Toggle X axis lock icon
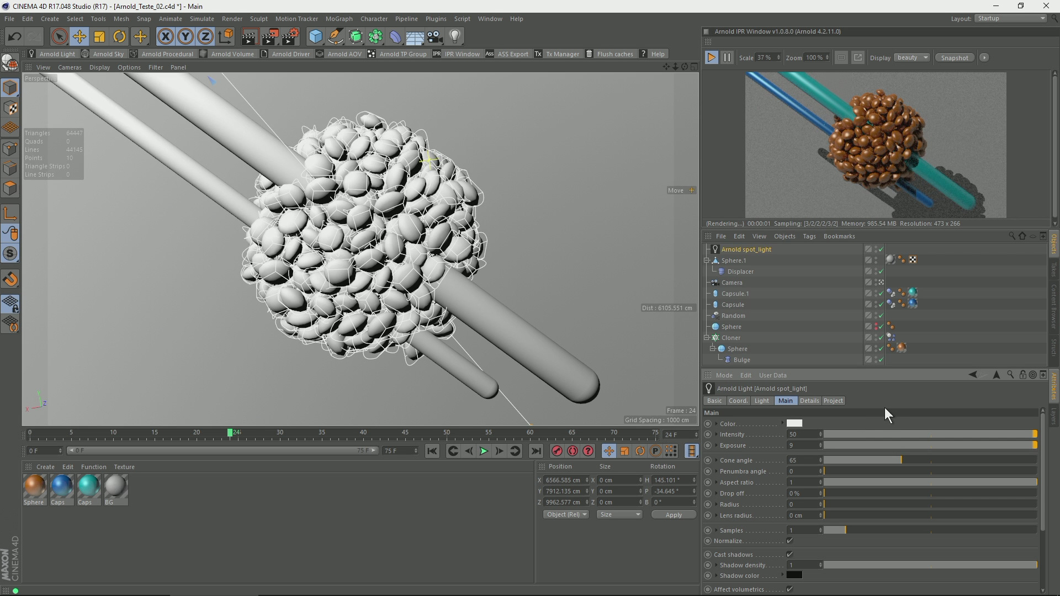 [165, 37]
